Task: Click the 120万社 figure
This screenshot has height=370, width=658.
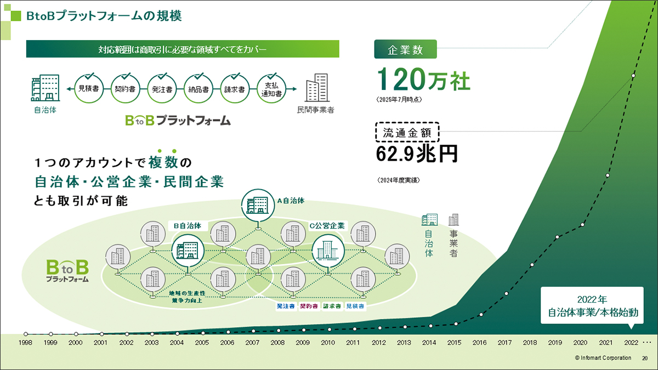Action: 423,80
